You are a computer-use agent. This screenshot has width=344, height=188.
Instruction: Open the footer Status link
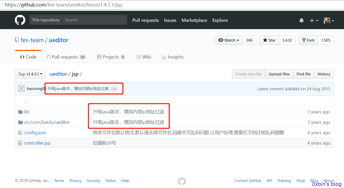click(111, 181)
